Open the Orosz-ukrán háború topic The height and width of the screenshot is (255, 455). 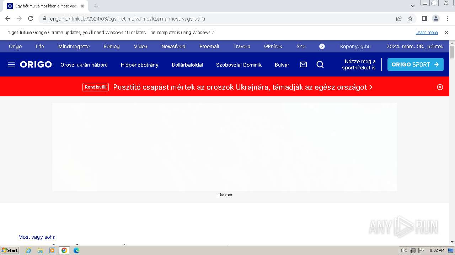pyautogui.click(x=84, y=65)
